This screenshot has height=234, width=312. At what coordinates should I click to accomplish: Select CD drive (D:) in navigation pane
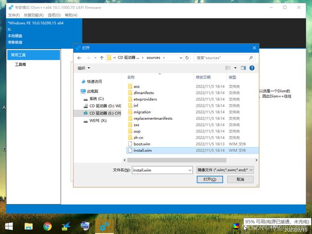[102, 106]
